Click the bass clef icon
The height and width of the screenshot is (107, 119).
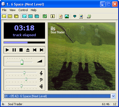tap(41, 80)
